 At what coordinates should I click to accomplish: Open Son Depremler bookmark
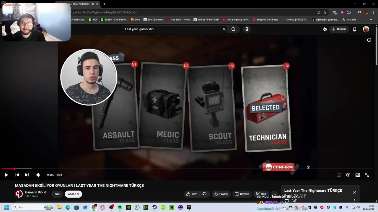153,20
